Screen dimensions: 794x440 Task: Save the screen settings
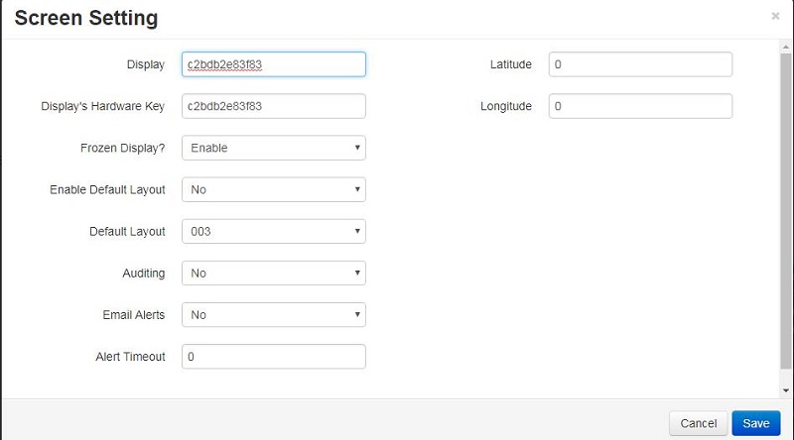click(755, 423)
